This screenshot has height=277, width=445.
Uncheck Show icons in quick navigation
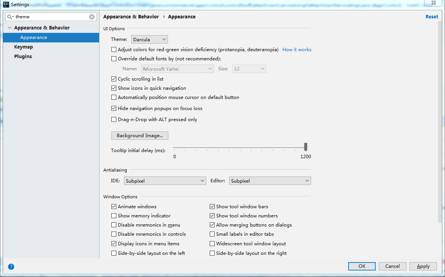pos(114,88)
